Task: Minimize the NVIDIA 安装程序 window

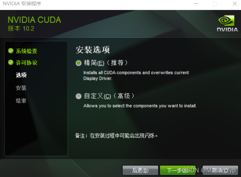Action: (196, 4)
